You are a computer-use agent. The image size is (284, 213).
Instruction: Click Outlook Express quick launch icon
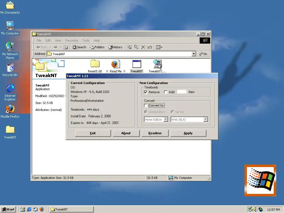(35, 209)
